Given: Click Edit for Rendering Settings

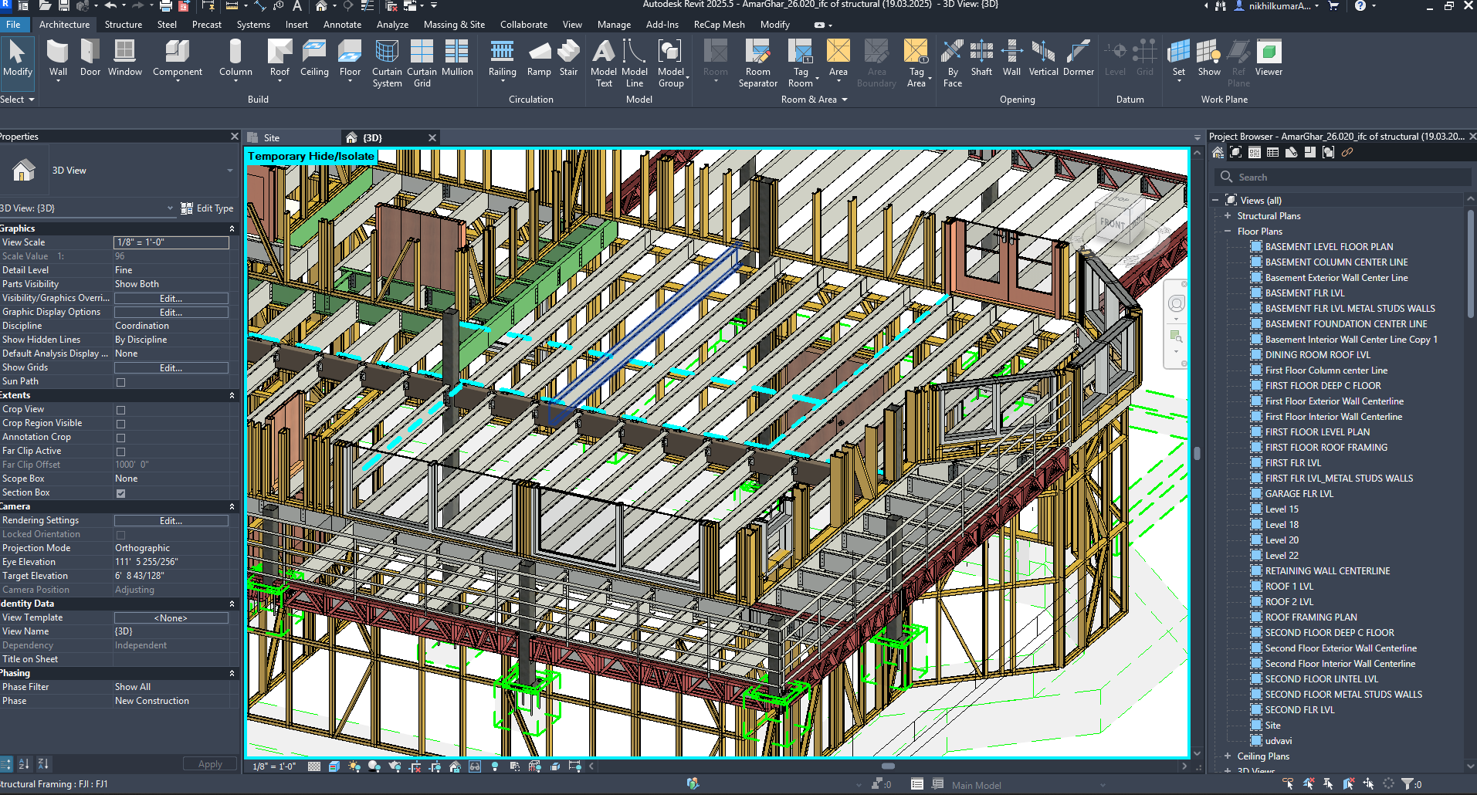Looking at the screenshot, I should [171, 521].
